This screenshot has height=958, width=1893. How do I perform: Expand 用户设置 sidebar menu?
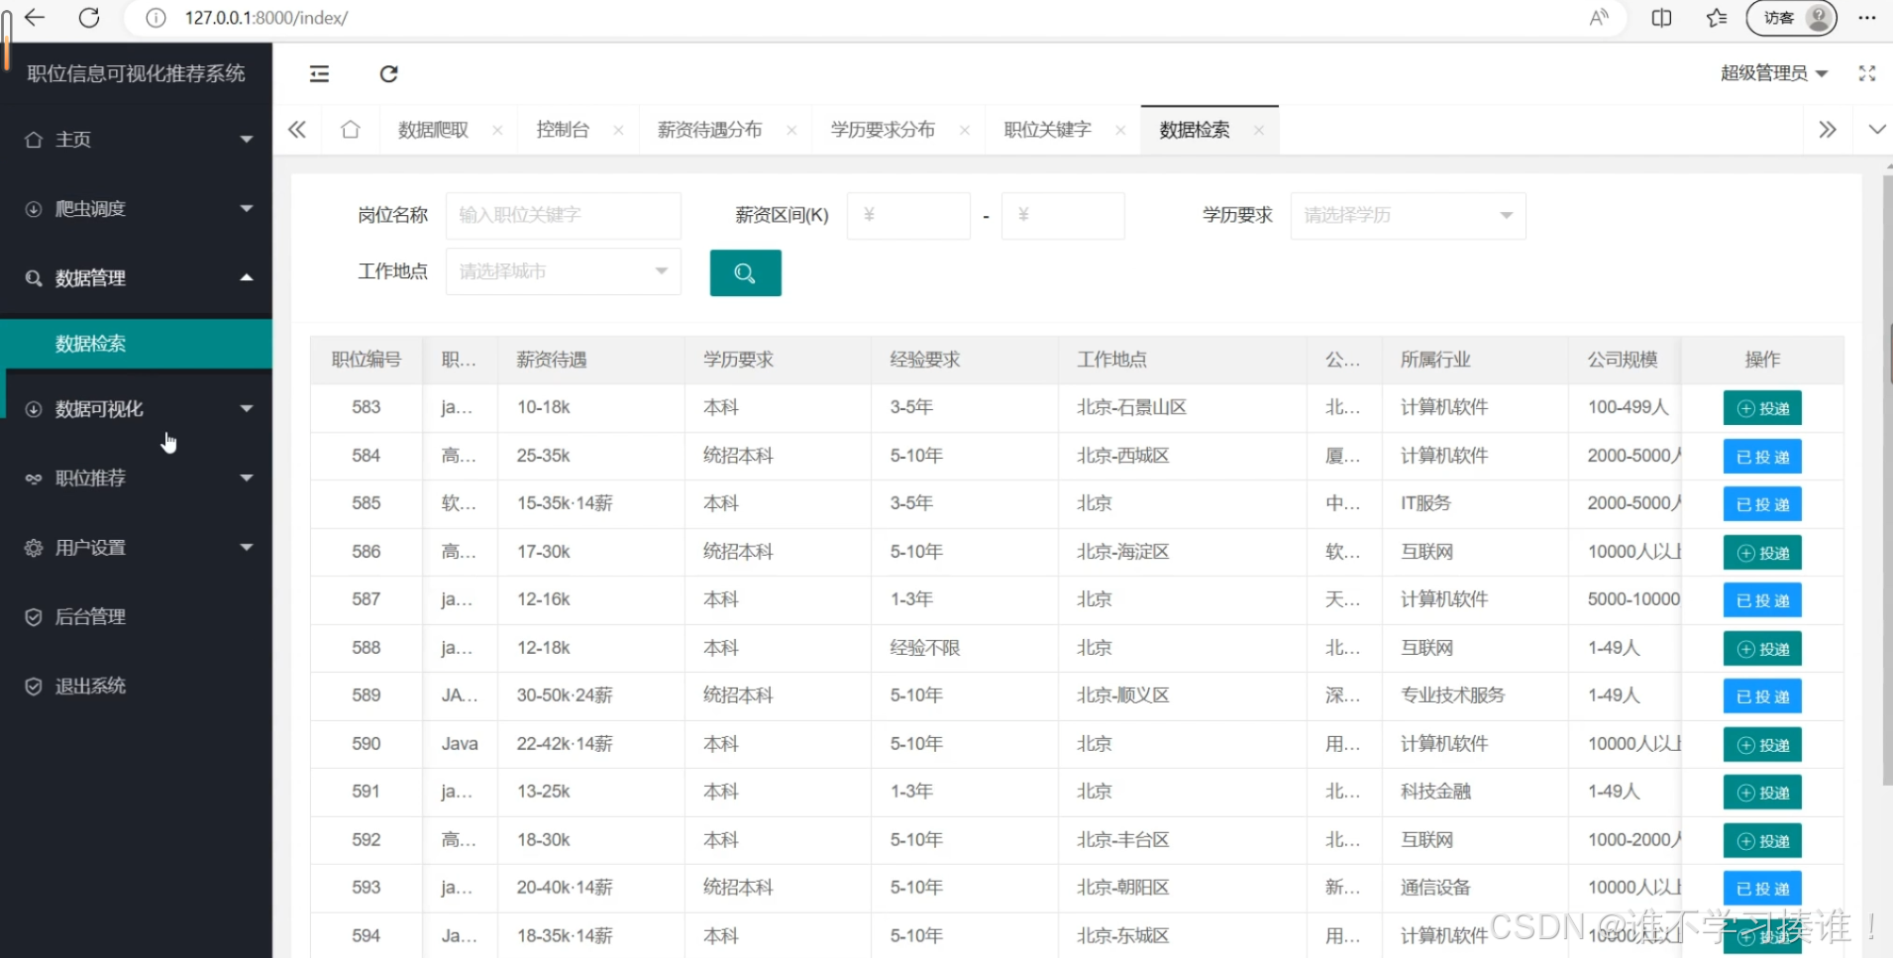(136, 548)
